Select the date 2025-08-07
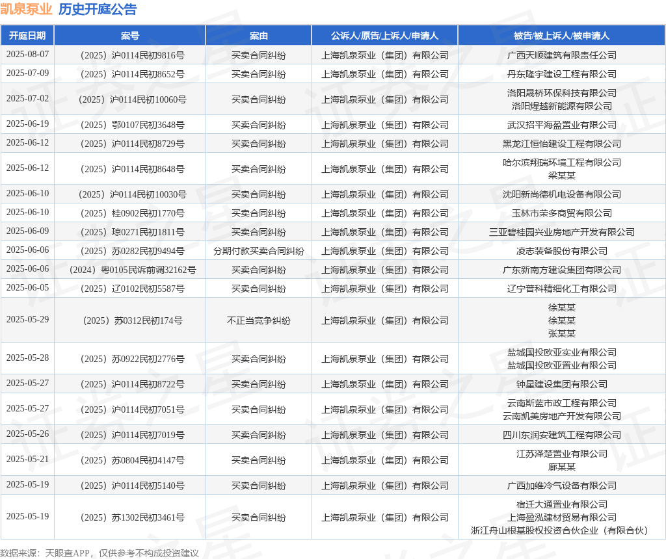The image size is (666, 559). click(27, 55)
